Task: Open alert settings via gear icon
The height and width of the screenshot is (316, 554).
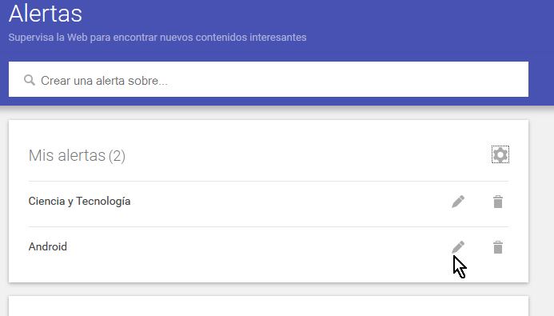Action: [500, 154]
